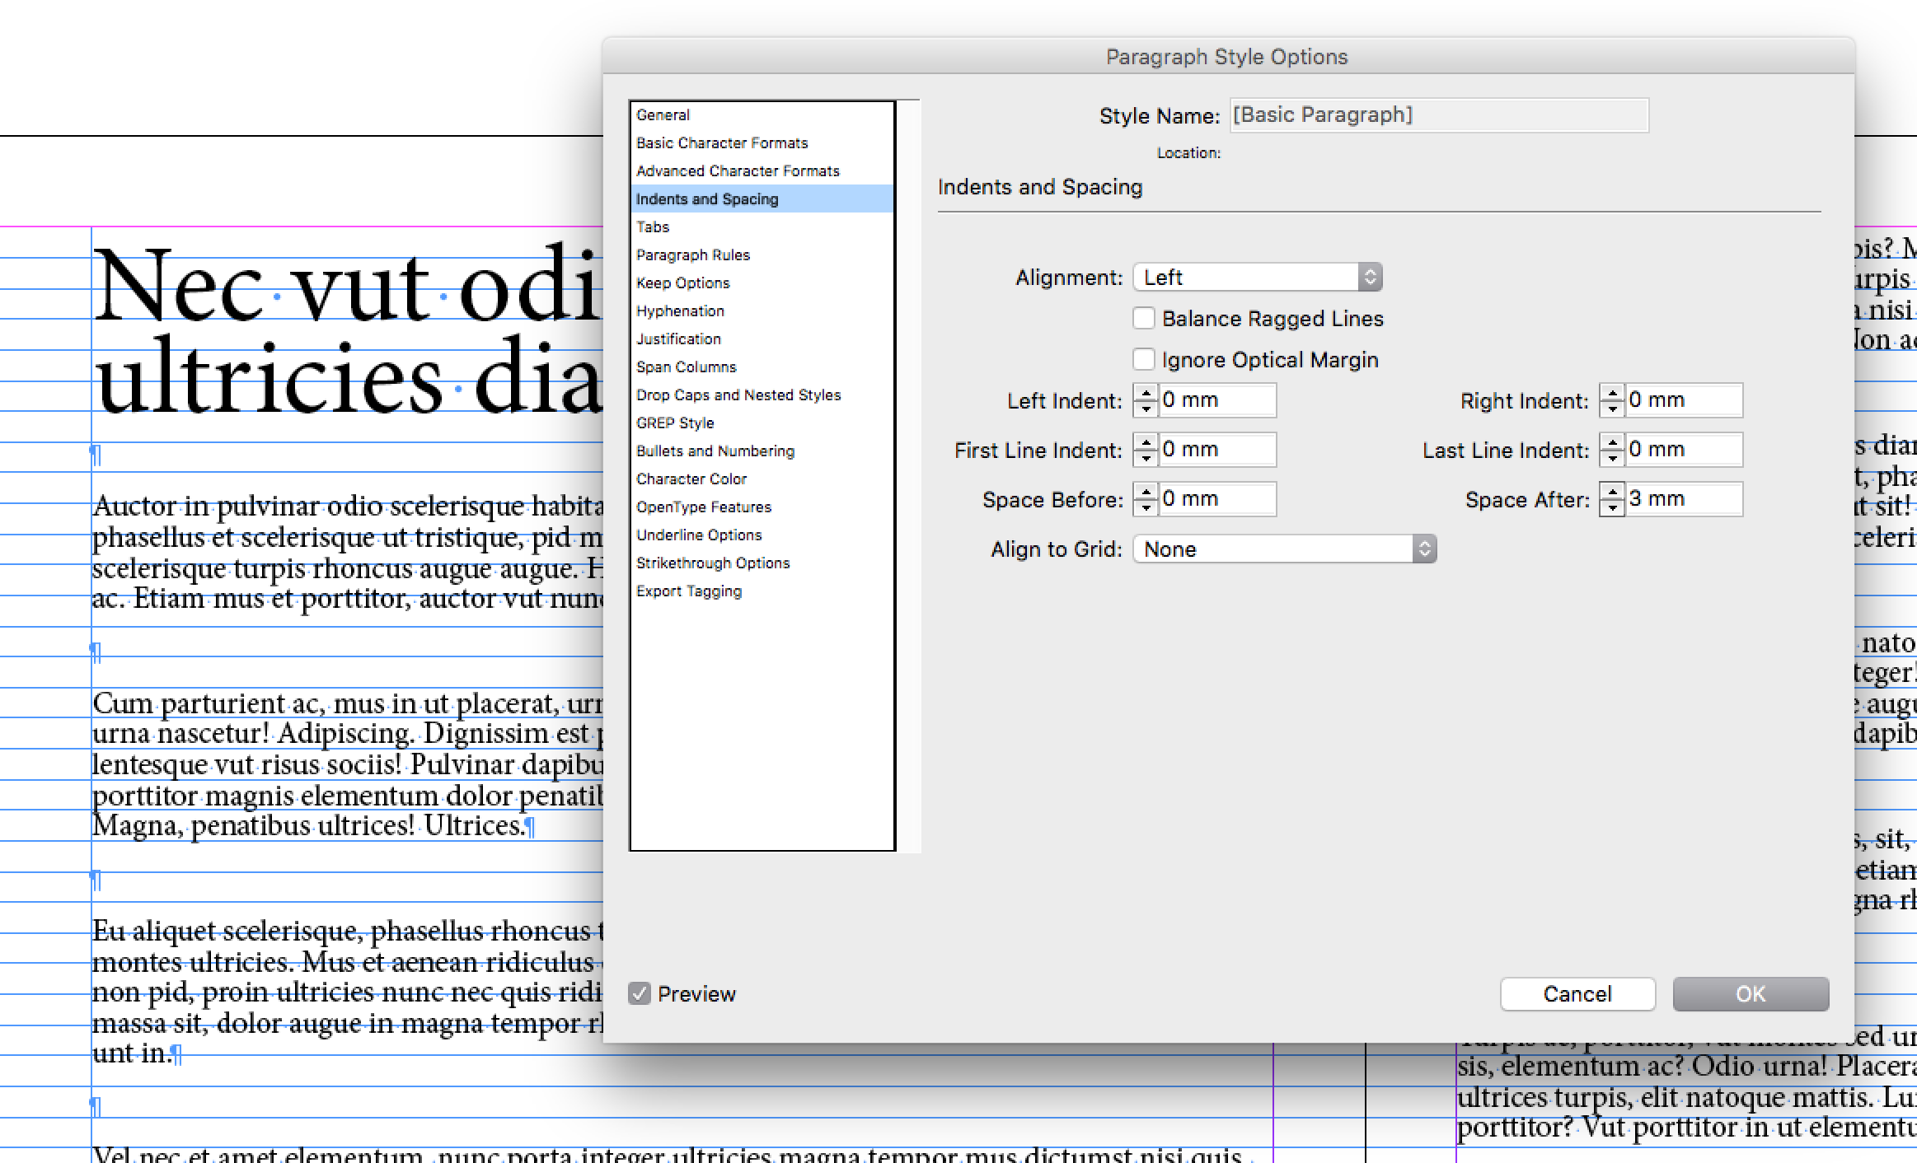
Task: Increase Left Indent with up arrow
Action: pyautogui.click(x=1146, y=393)
